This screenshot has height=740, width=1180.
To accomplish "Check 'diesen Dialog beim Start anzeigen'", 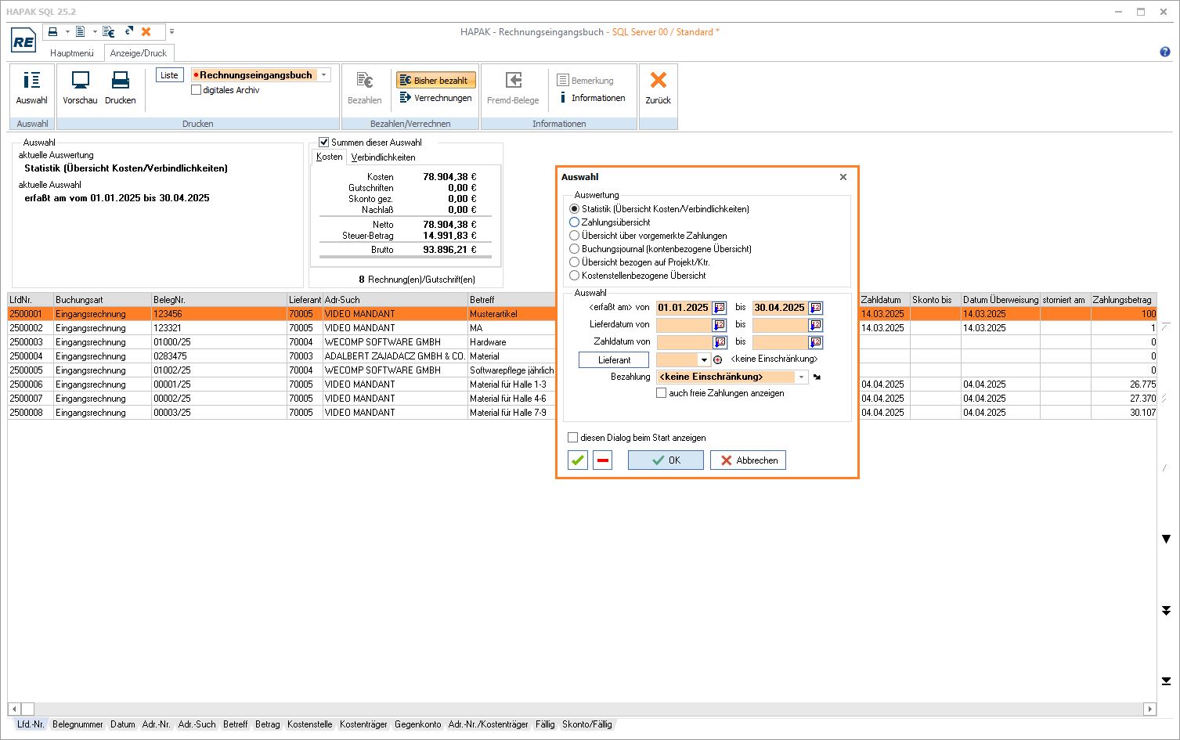I will [x=573, y=438].
